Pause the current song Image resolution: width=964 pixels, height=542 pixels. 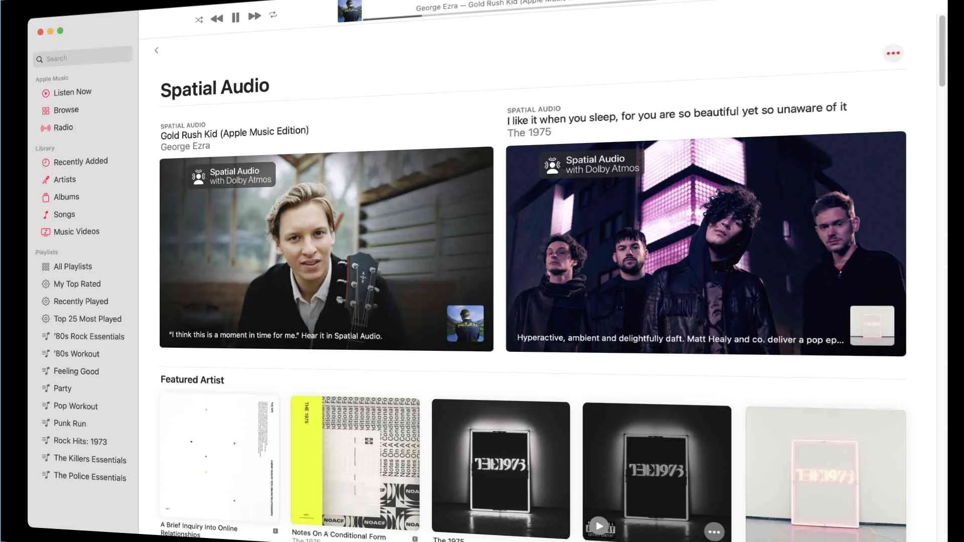click(x=235, y=18)
